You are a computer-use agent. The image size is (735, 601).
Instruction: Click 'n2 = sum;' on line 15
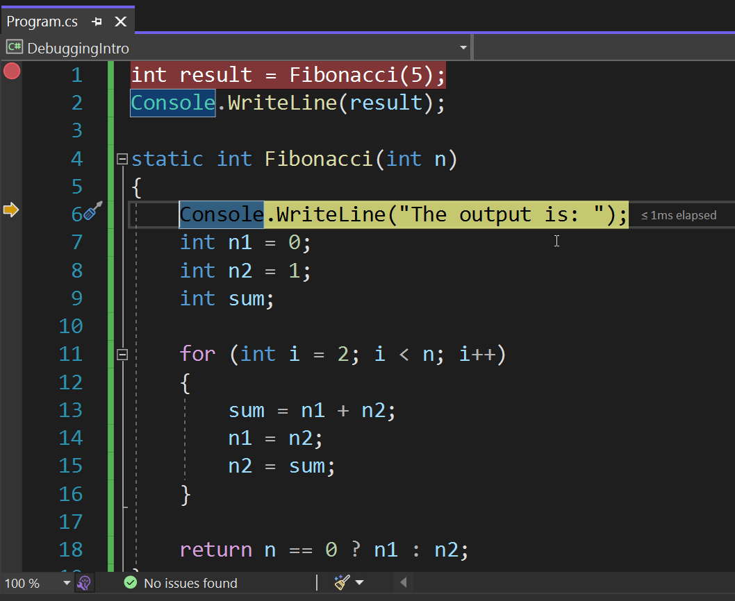click(282, 466)
